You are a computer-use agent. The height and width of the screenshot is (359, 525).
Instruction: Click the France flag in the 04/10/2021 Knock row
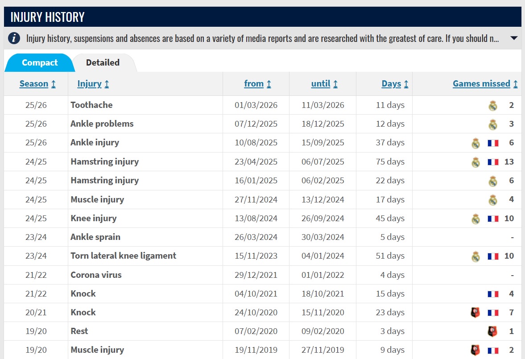tap(493, 294)
